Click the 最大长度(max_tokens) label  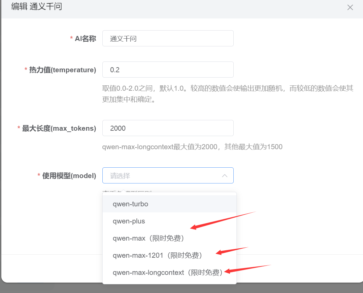[x=59, y=128]
